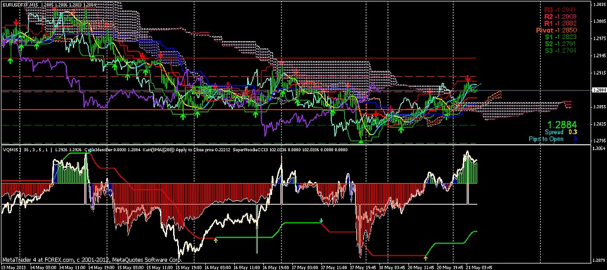
Task: Select the S3 -1.2764 support label
Action: tap(561, 50)
